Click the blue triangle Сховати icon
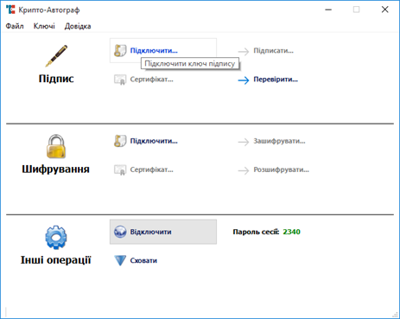 click(x=120, y=260)
